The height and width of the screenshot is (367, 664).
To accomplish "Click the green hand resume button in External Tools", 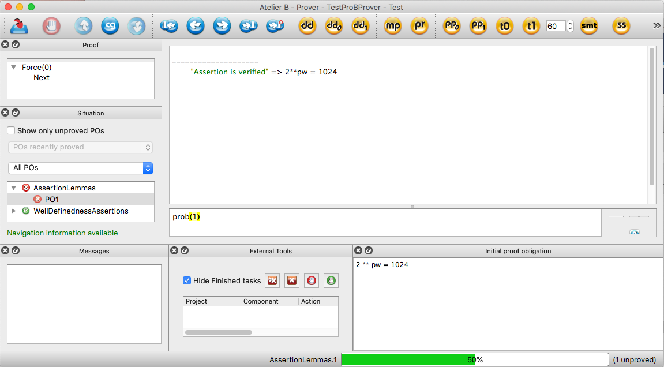I will (331, 280).
